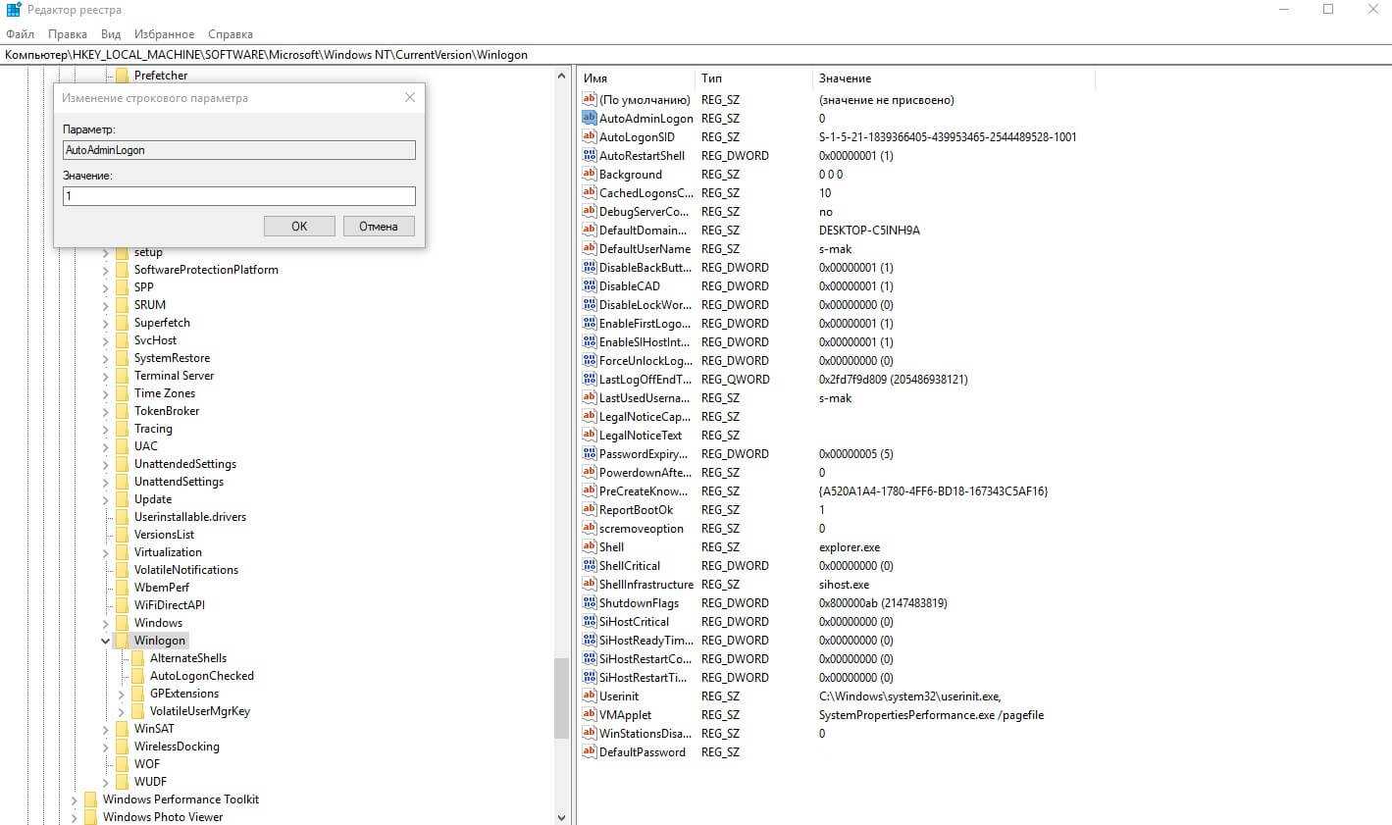Viewport: 1392px width, 825px height.
Task: Open the Избранное menu
Action: click(x=165, y=34)
